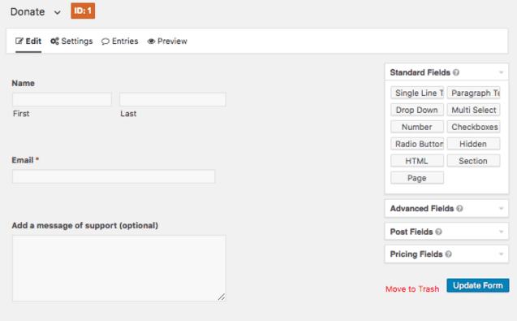Add a Drop Down field

(417, 110)
